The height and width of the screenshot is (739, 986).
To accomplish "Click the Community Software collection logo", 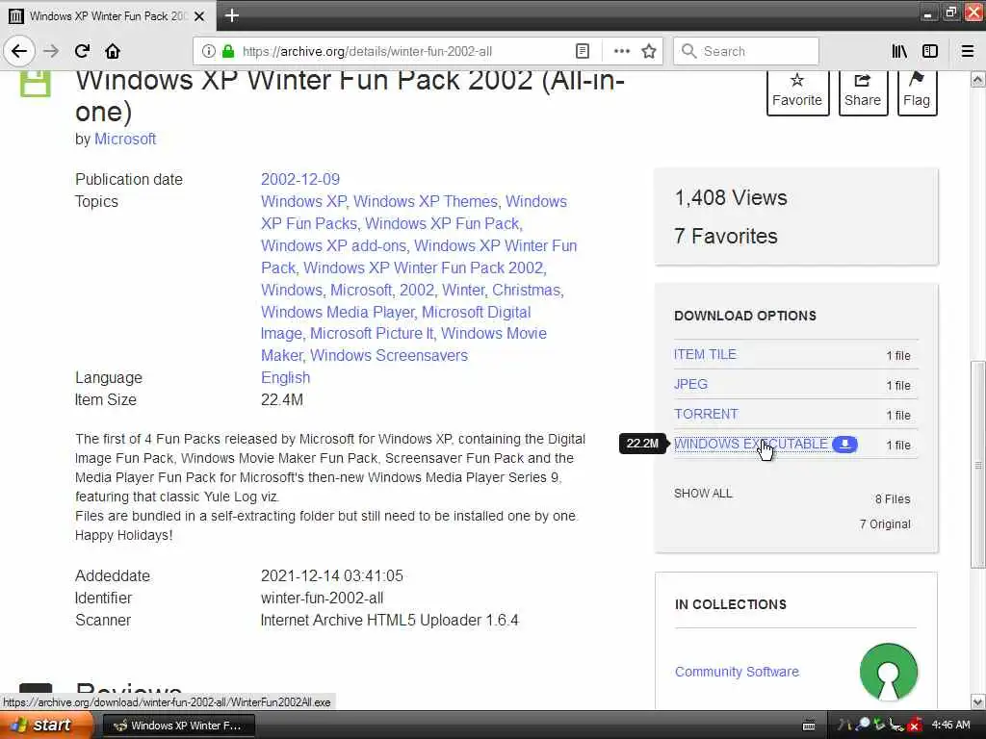I will click(x=888, y=671).
